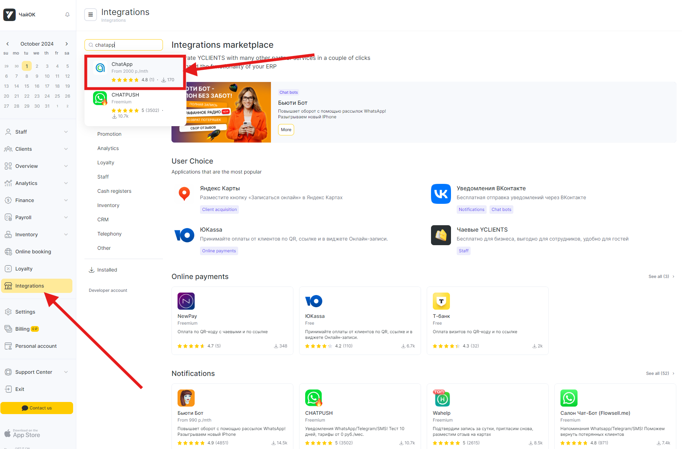Image resolution: width=682 pixels, height=449 pixels.
Task: Toggle the hamburger menu button
Action: pos(91,15)
